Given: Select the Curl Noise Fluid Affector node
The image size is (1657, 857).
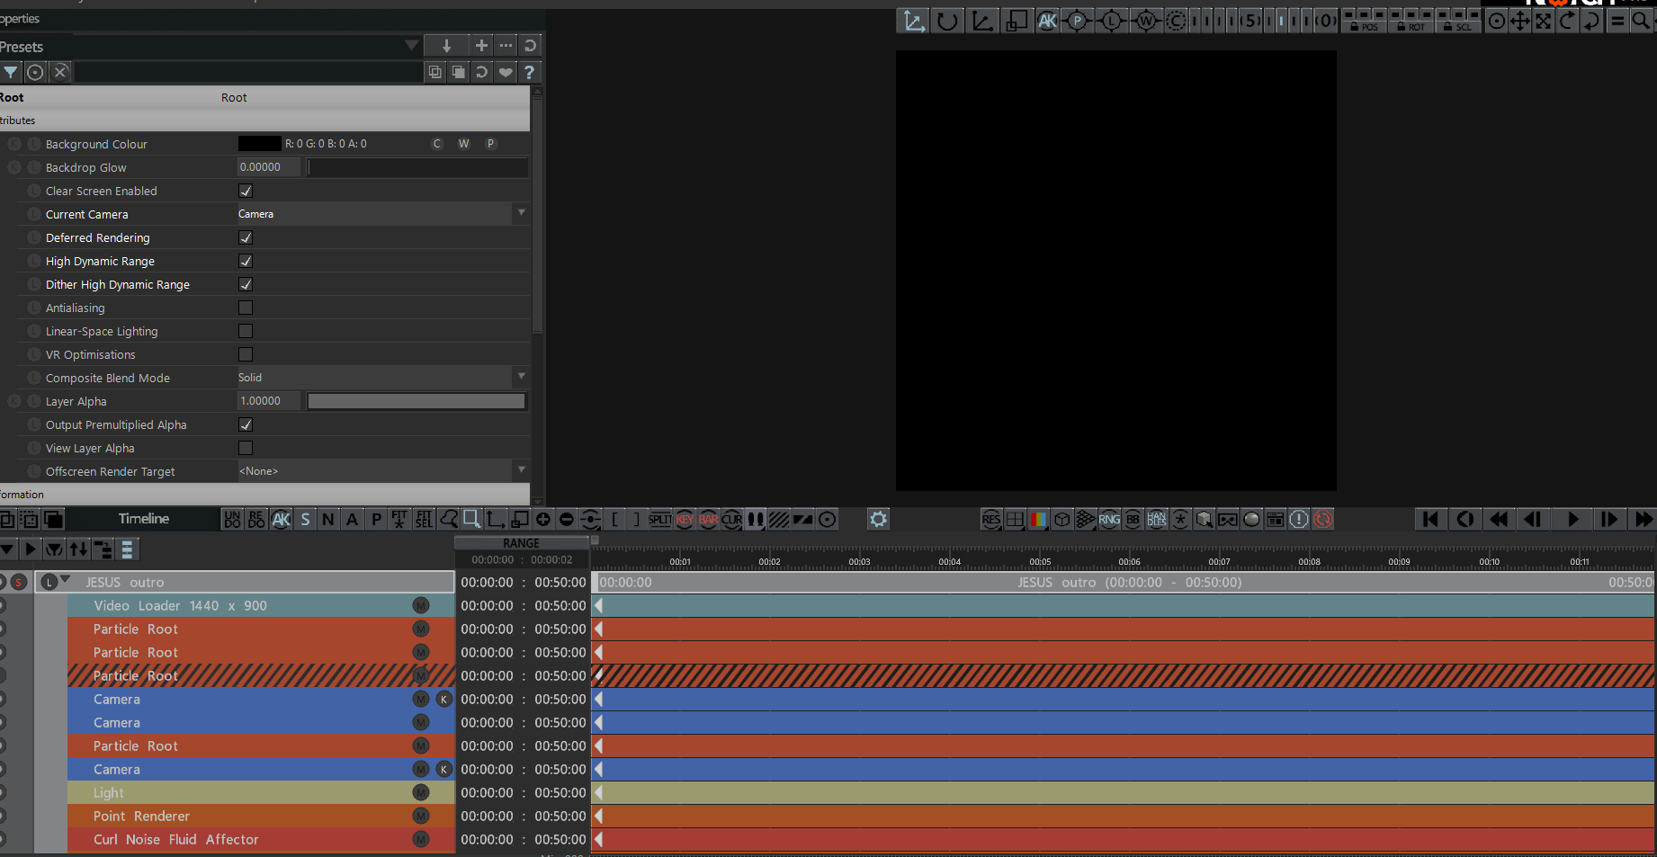Looking at the screenshot, I should click(261, 839).
